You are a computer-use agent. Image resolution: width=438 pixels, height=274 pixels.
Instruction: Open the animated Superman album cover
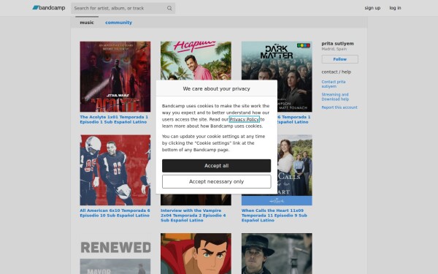[196, 254]
